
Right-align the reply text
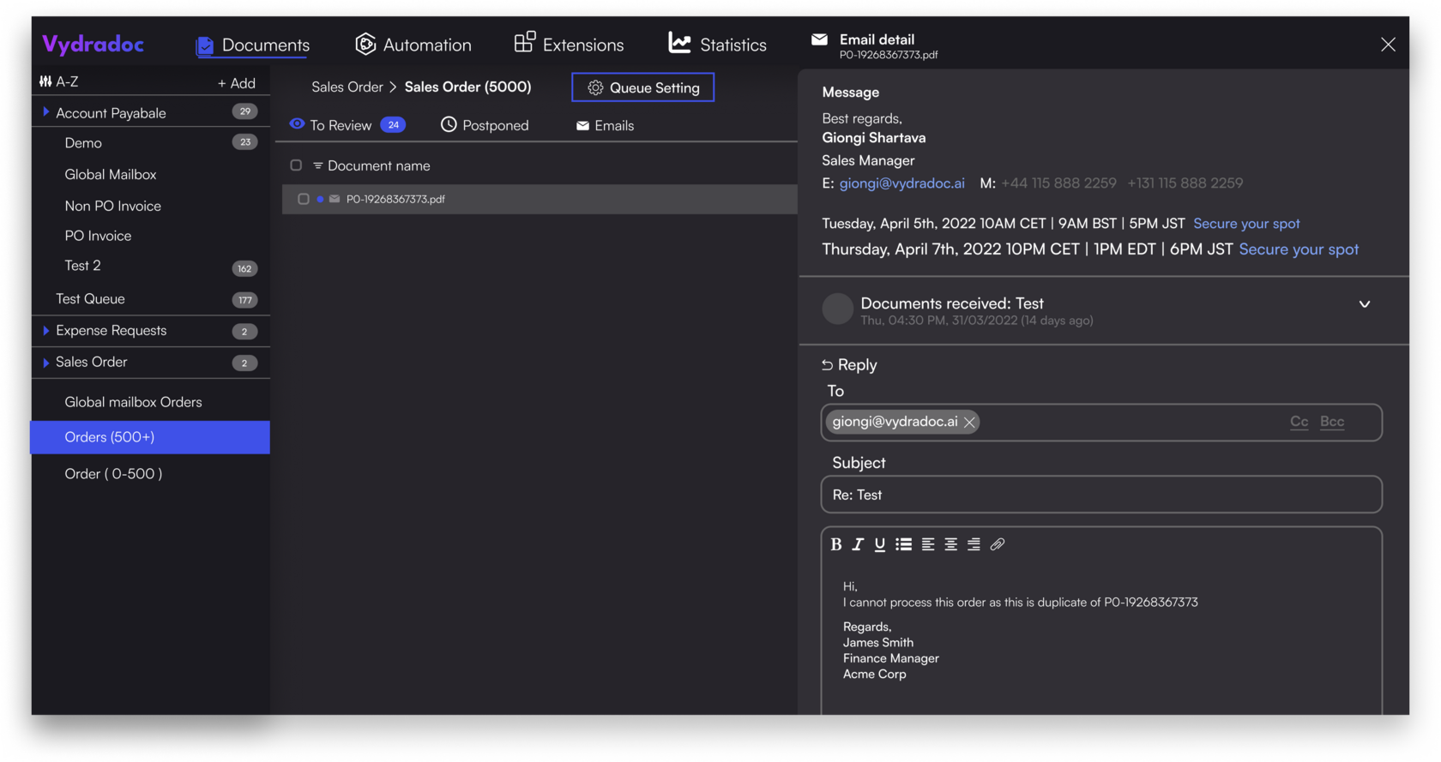tap(974, 544)
